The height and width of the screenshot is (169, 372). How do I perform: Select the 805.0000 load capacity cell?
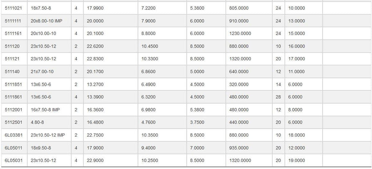pyautogui.click(x=249, y=8)
